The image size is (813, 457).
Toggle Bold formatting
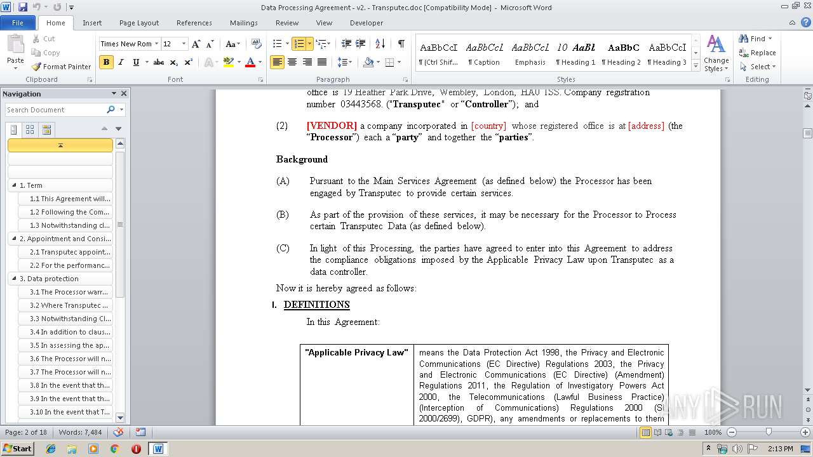[106, 62]
